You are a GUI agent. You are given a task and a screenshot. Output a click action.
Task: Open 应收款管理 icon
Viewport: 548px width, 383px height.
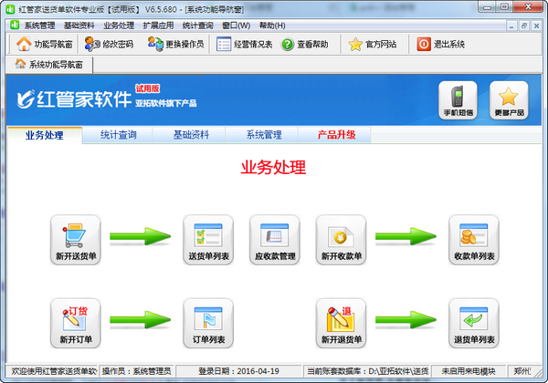point(275,234)
